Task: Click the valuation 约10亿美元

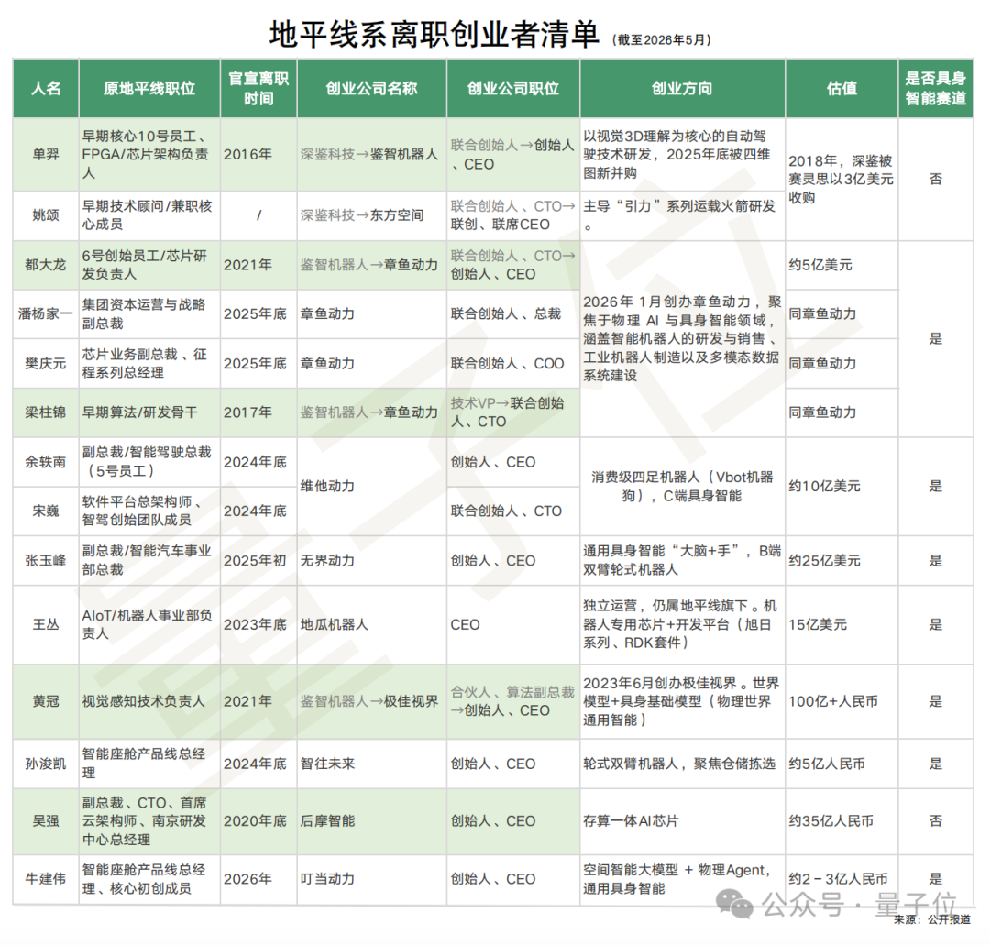Action: point(824,486)
